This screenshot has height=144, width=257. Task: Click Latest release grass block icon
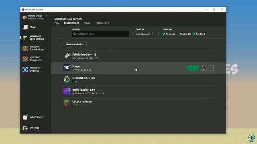(x=67, y=103)
